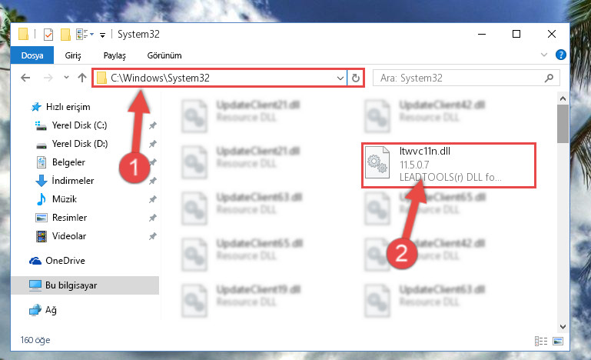This screenshot has width=591, height=360.
Task: Click the search magnifier icon
Action: click(x=549, y=78)
